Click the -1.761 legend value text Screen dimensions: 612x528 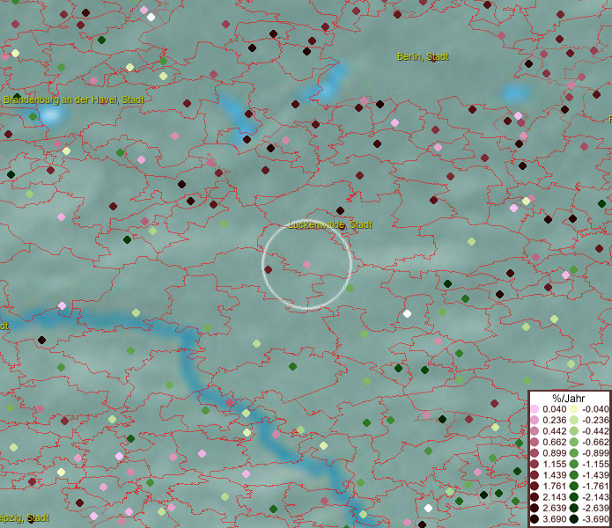tap(595, 487)
